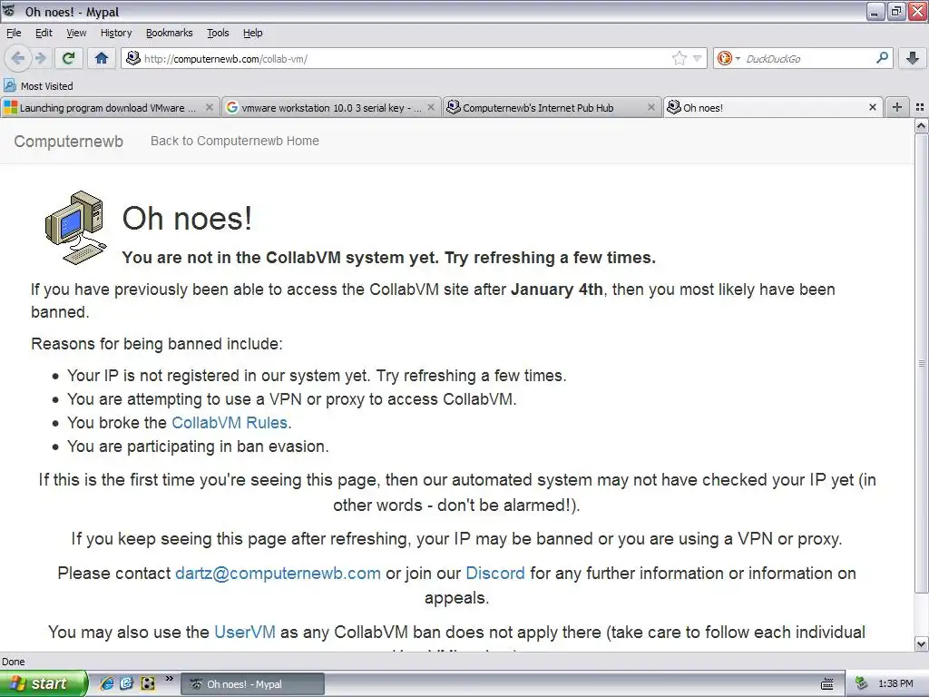The width and height of the screenshot is (929, 697).
Task: Bookmark this page with the star icon
Action: (x=679, y=58)
